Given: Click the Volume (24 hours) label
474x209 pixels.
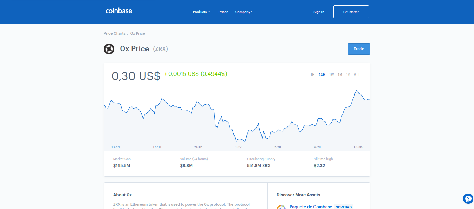Looking at the screenshot, I should click(194, 159).
